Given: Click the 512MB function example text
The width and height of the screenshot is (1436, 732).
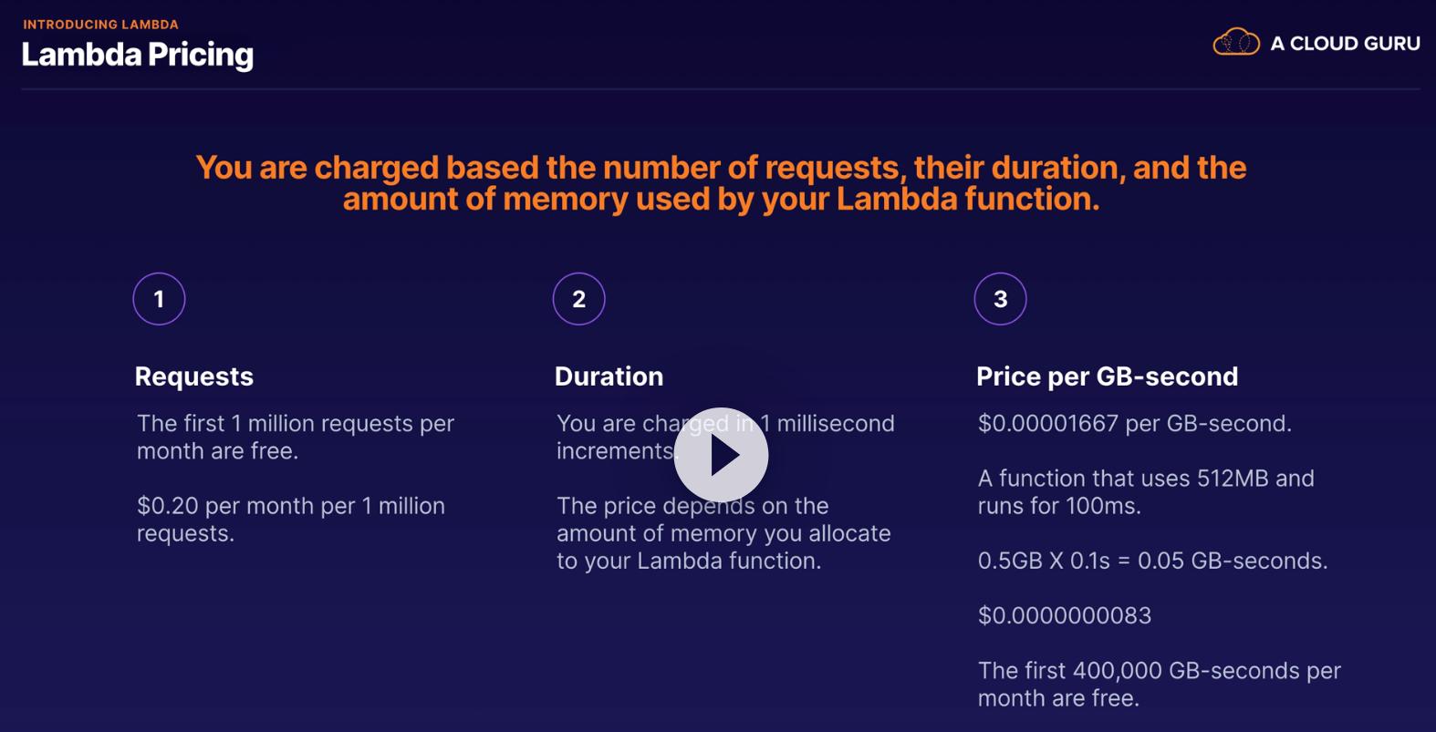Looking at the screenshot, I should (x=1145, y=491).
